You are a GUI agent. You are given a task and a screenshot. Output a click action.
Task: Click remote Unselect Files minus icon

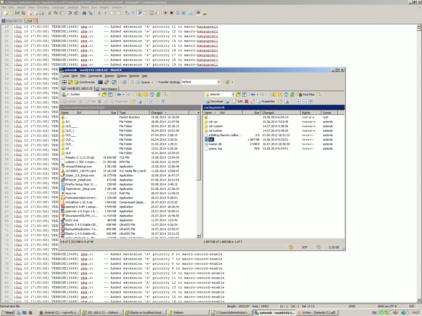(305, 101)
